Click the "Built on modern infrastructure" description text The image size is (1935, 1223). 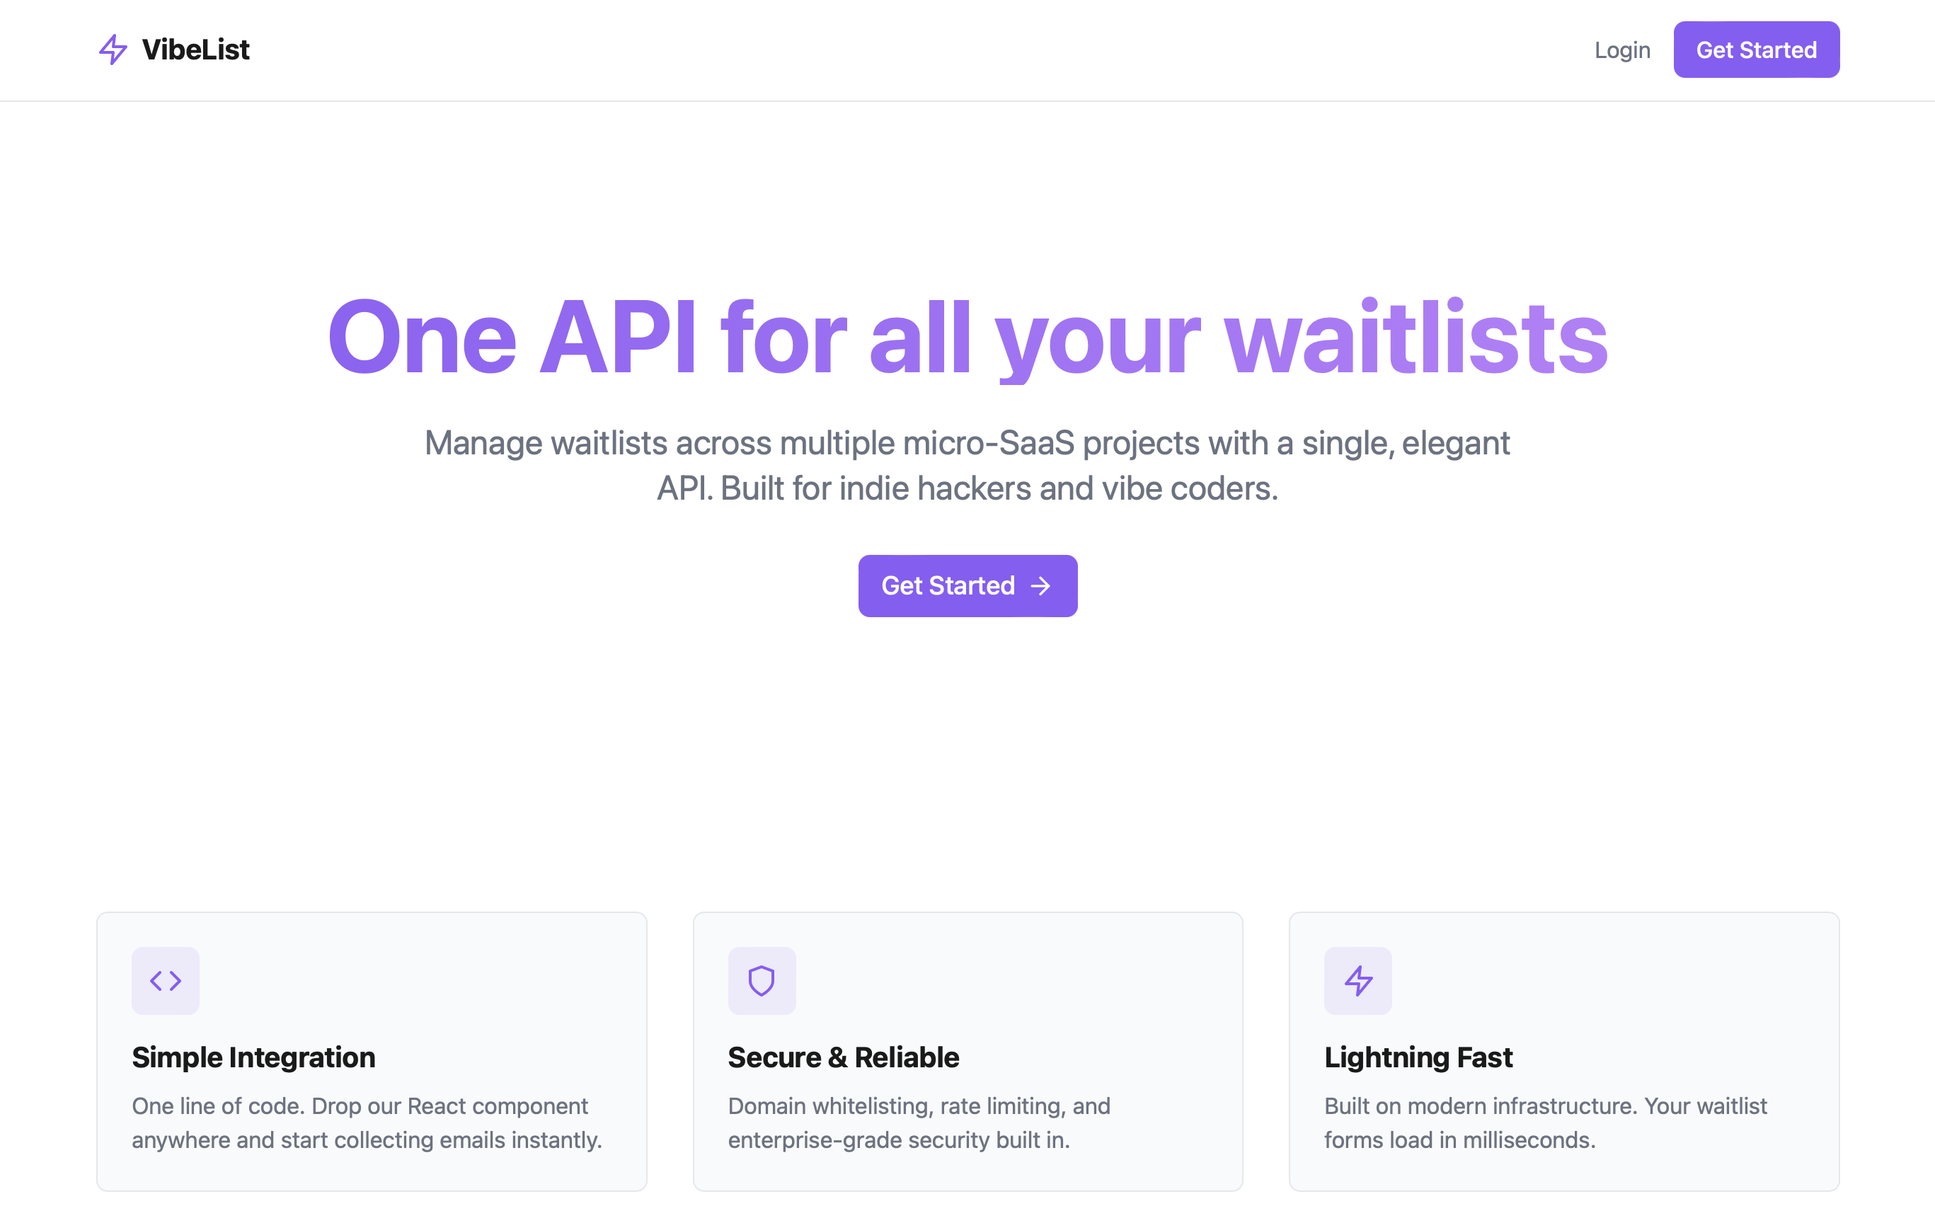click(1544, 1122)
